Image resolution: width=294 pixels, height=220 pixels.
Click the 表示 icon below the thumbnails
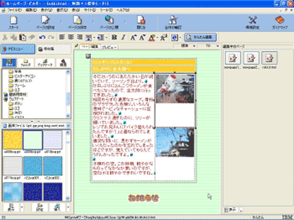[11, 207]
